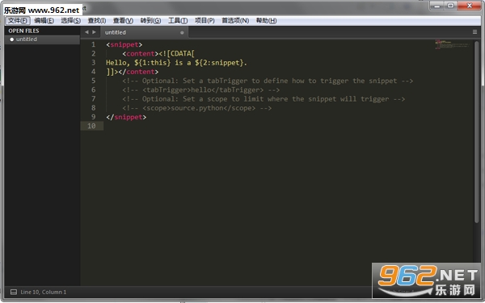Click the source.python scope comment line

coord(196,108)
